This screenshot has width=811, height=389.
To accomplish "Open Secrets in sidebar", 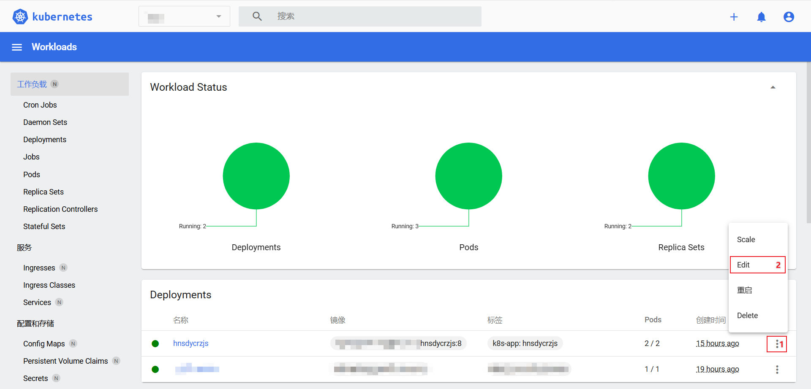I will point(35,378).
